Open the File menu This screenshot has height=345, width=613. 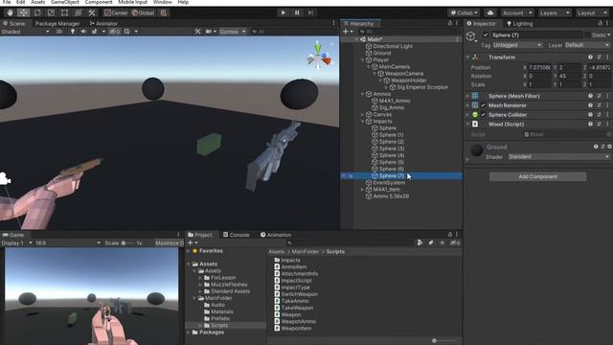pyautogui.click(x=7, y=2)
